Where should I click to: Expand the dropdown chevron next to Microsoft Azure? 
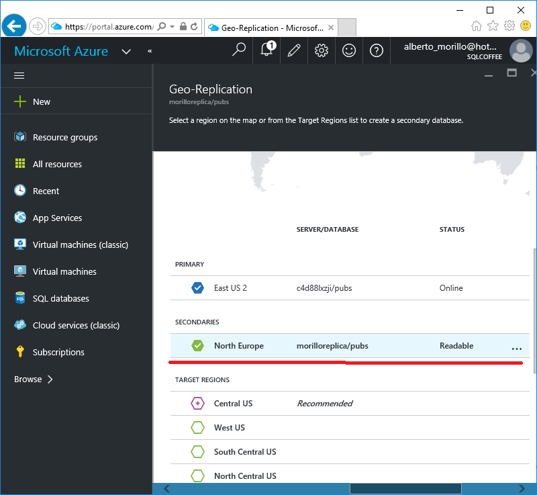coord(126,52)
